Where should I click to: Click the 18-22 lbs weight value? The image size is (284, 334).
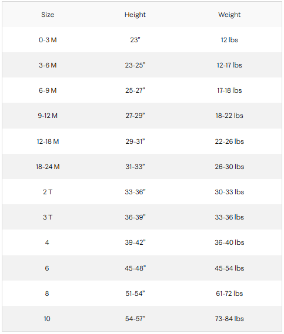coord(229,116)
